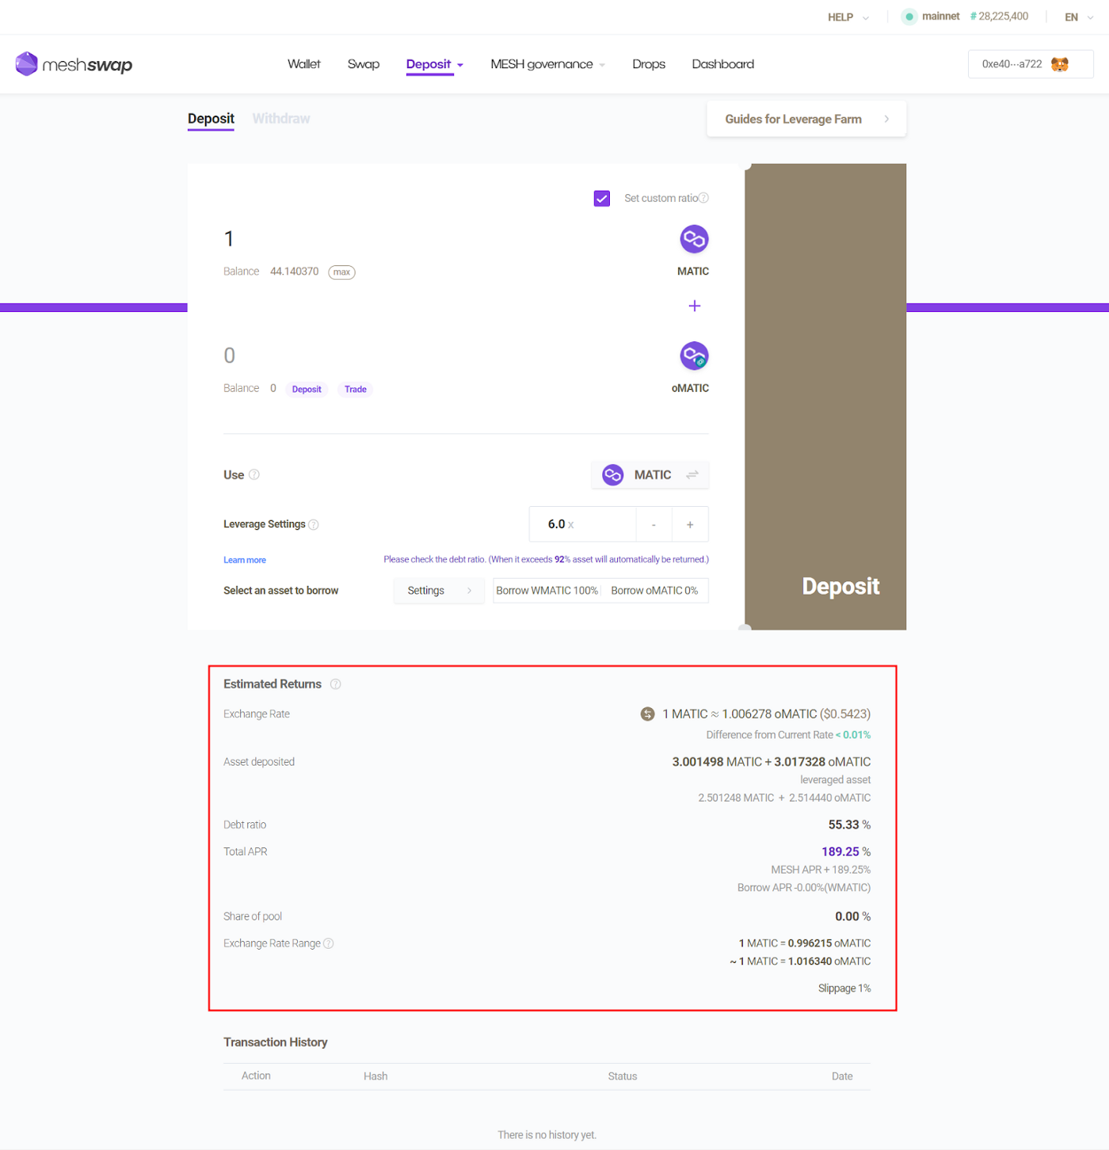
Task: Click the Action column header
Action: [256, 1076]
